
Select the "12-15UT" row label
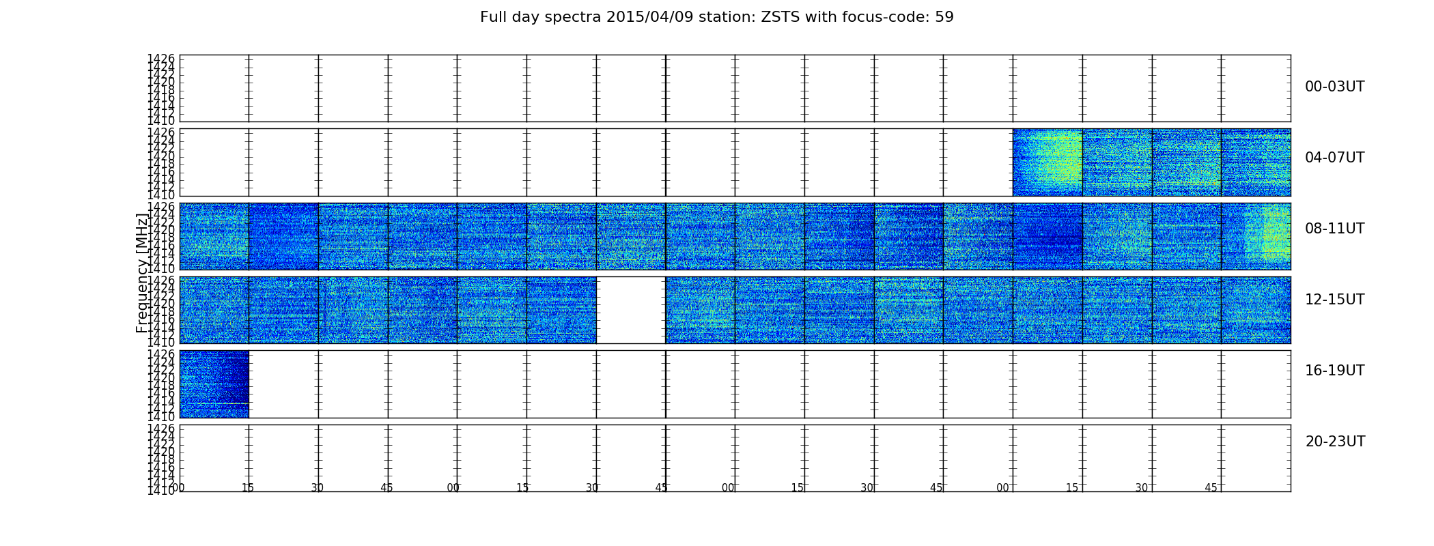tap(1334, 300)
